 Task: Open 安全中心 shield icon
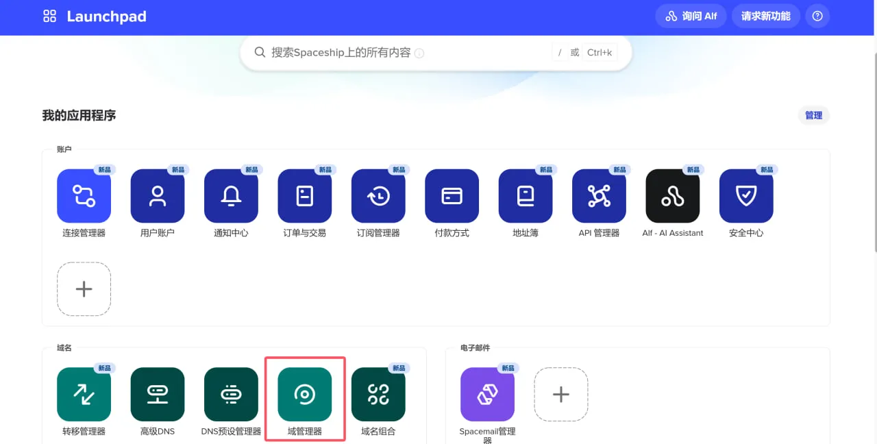(x=746, y=196)
